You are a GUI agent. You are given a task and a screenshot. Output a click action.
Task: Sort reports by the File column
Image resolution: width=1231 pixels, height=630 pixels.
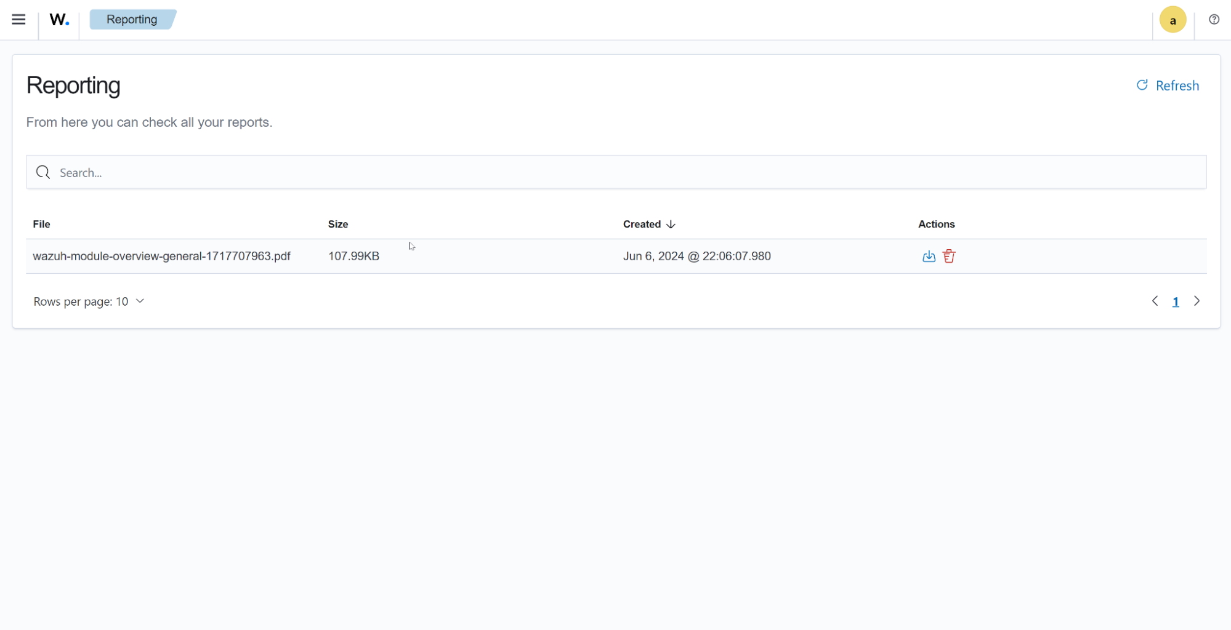[41, 224]
